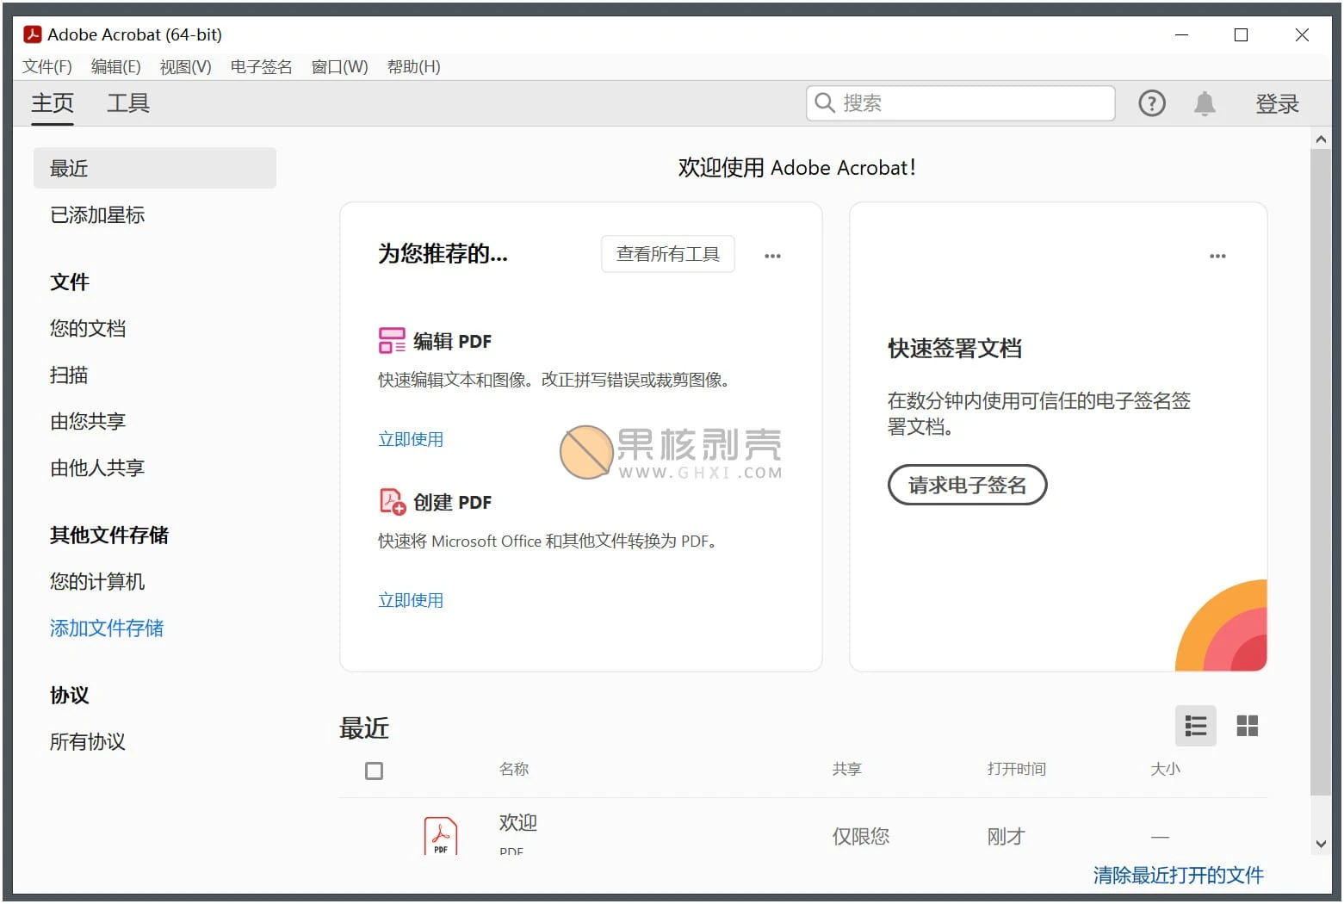Open the 文件(F) menu

click(x=47, y=67)
